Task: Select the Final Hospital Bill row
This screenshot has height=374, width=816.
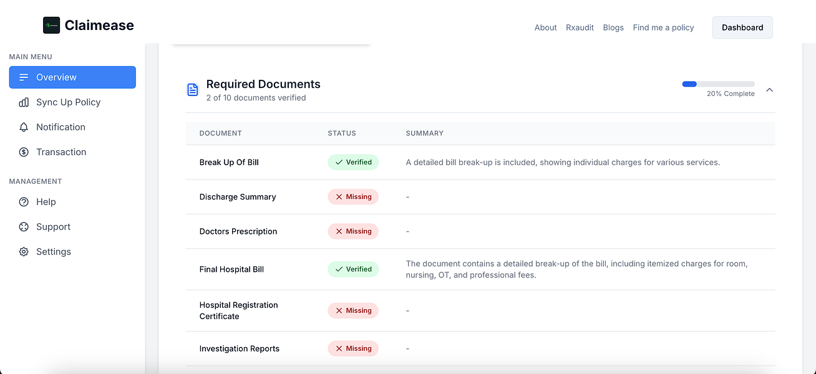Action: [x=480, y=269]
